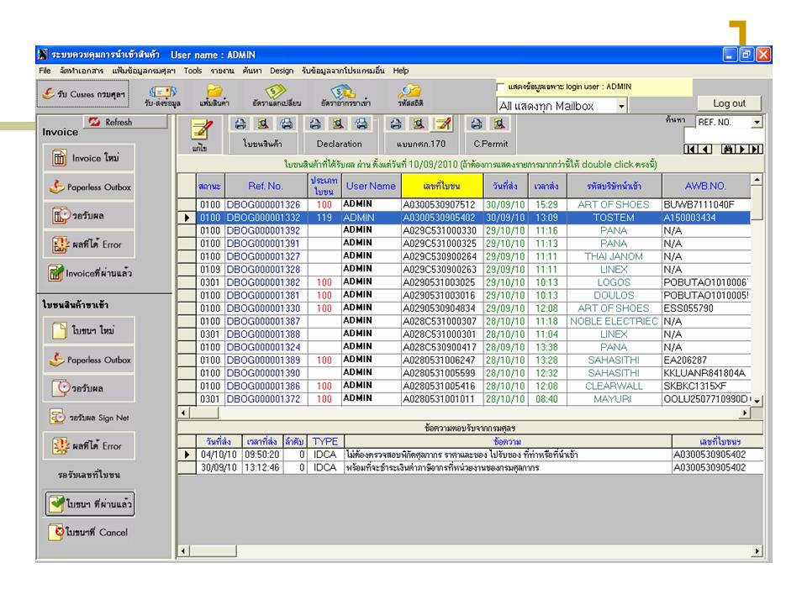Toggle the login user ADMIN only checkbox
Screen dimensions: 807x605
[503, 87]
